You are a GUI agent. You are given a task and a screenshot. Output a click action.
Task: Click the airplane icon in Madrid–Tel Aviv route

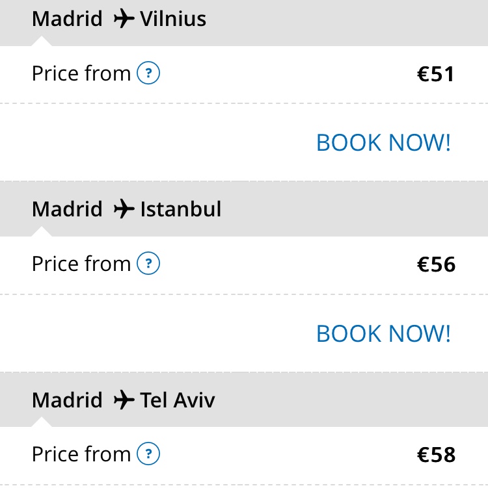[123, 400]
